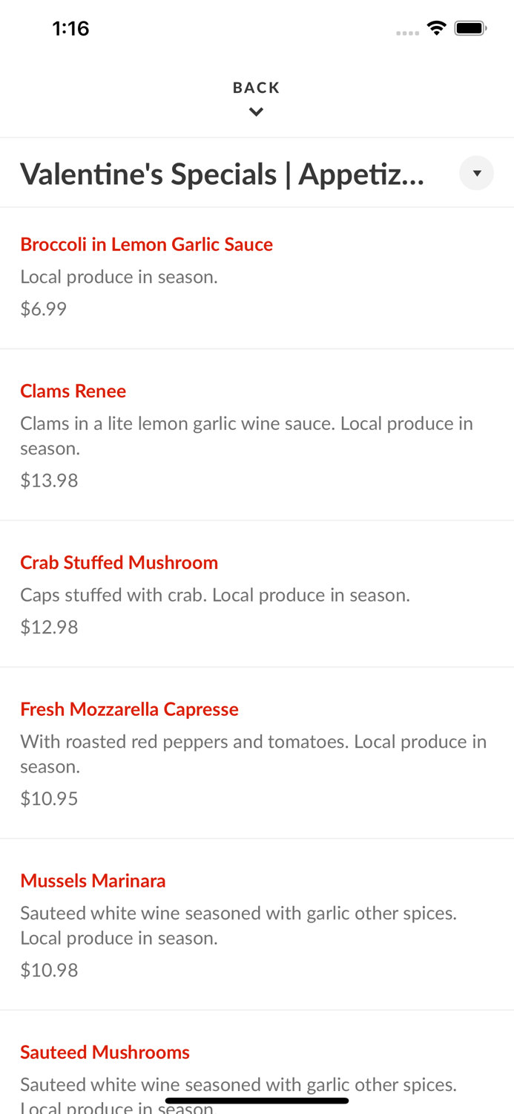Tap the BACK button at top
The width and height of the screenshot is (514, 1114).
click(256, 88)
